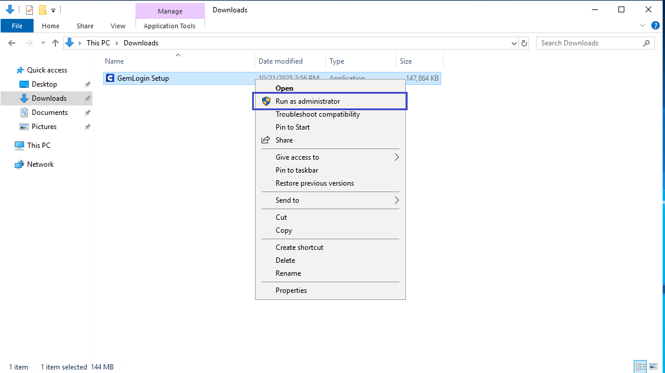
Task: Click the Search Downloads field
Action: point(589,43)
